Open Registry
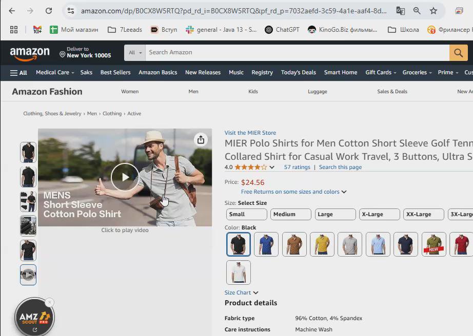The image size is (473, 336). (x=262, y=73)
